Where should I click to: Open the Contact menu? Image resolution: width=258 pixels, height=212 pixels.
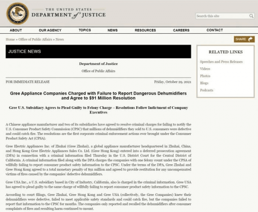click(215, 30)
